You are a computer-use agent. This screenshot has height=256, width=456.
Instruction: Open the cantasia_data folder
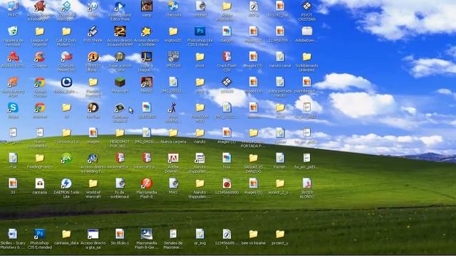coord(66,234)
